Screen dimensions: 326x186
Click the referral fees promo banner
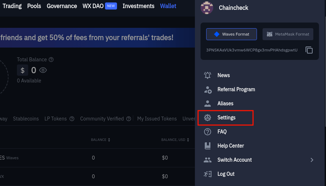[x=98, y=38]
